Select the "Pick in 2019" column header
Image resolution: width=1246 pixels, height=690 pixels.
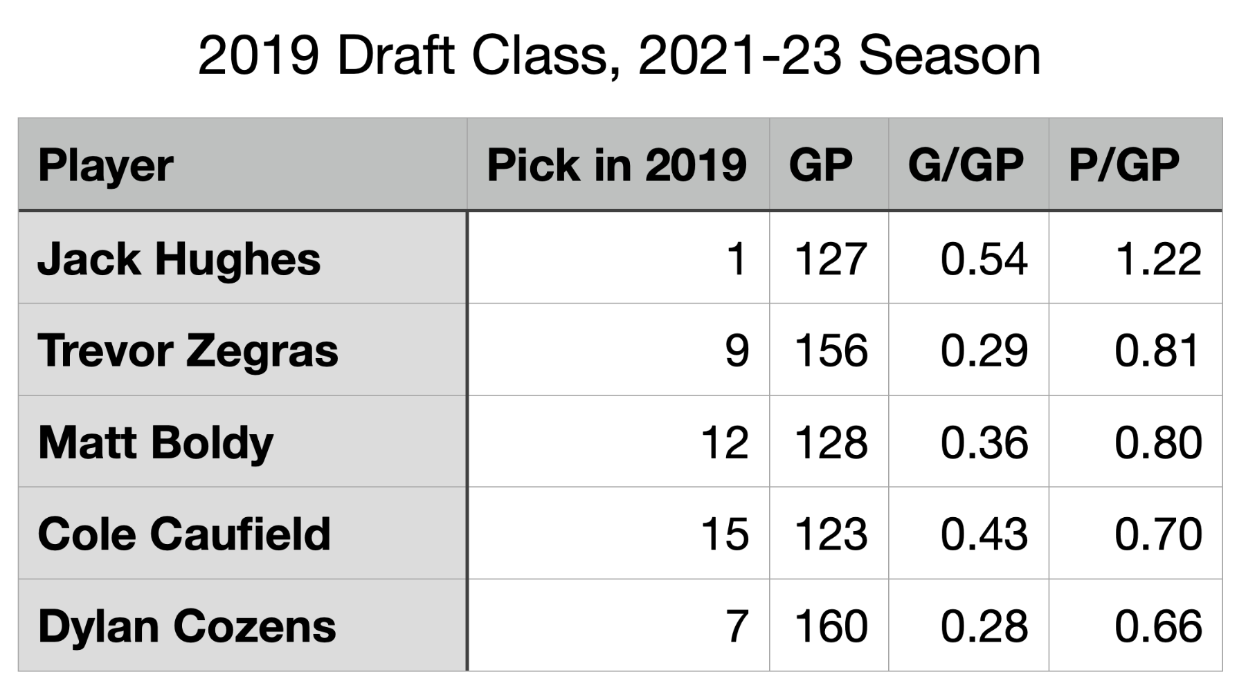[616, 165]
